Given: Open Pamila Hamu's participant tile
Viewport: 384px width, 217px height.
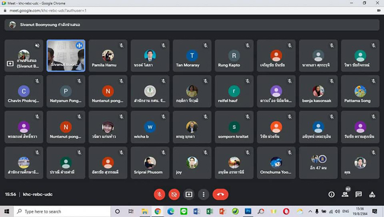Looking at the screenshot, I should tap(108, 55).
